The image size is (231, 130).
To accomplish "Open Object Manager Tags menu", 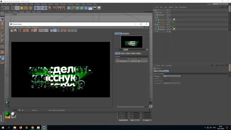I will pyautogui.click(x=176, y=7).
